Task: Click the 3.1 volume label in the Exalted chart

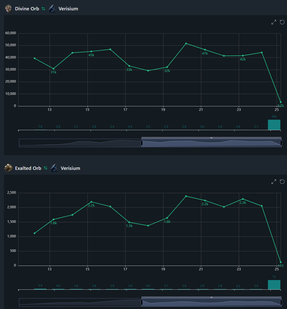Action: pos(166,286)
